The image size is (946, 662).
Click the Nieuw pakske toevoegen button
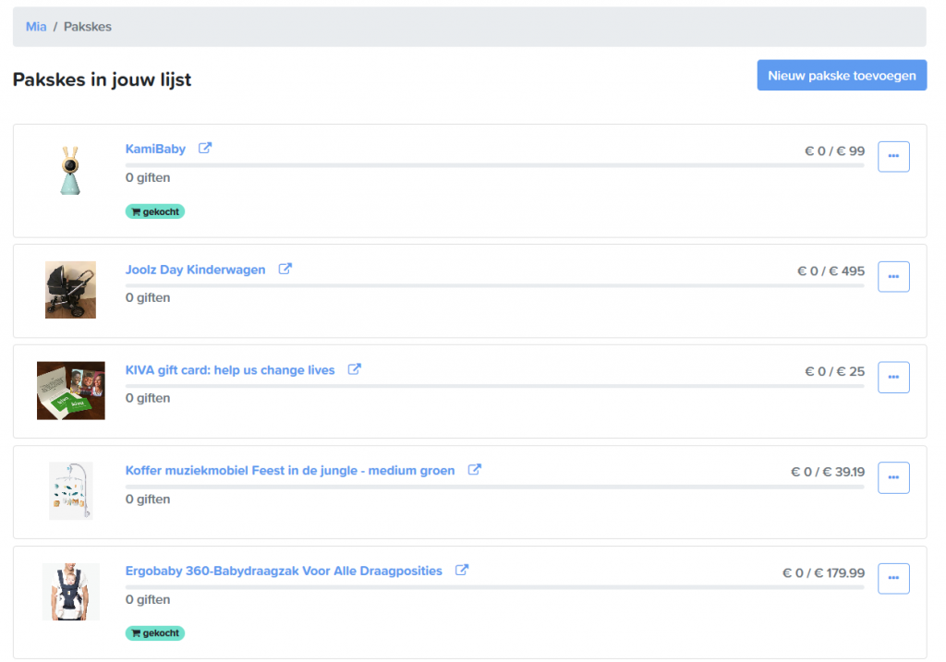pyautogui.click(x=842, y=76)
